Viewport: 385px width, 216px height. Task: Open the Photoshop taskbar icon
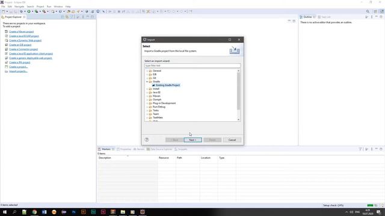pyautogui.click(x=73, y=212)
